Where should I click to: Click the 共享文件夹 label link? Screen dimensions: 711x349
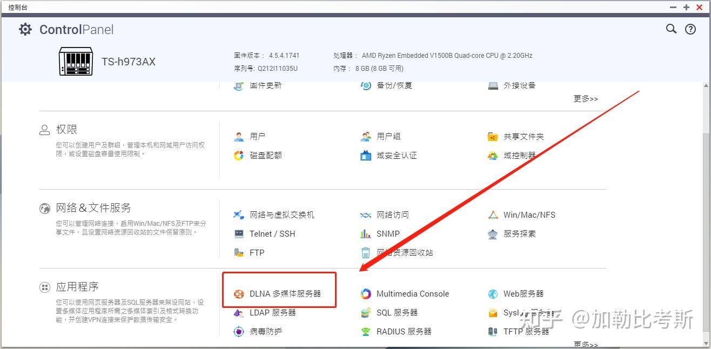point(524,137)
